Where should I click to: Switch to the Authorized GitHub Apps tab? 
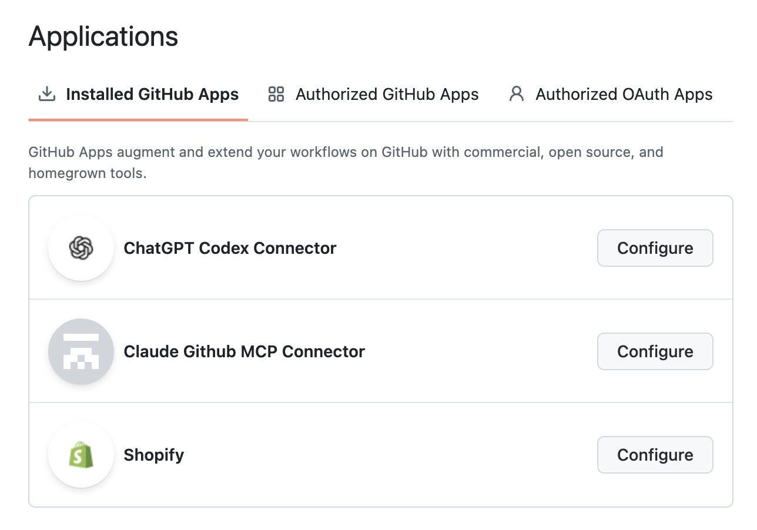373,95
